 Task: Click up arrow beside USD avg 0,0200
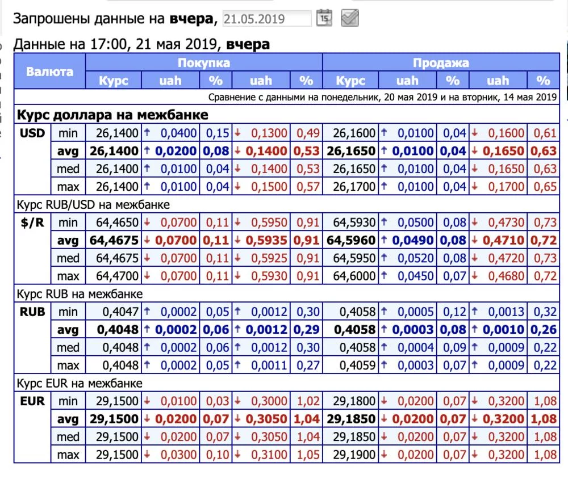(147, 150)
